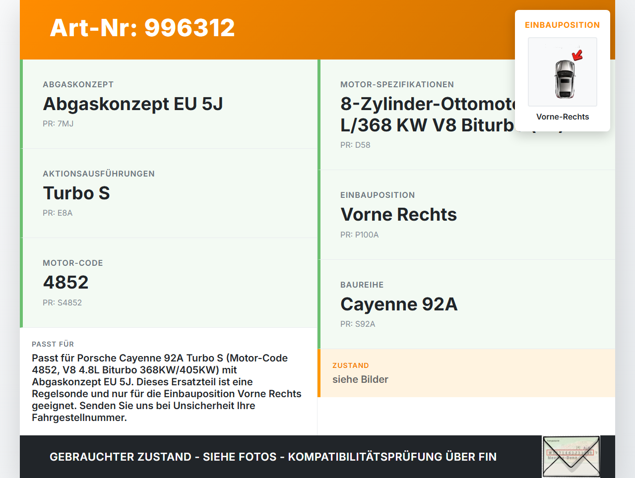Click the Passt für Porsche Cayenne description paragraph
The width and height of the screenshot is (635, 478).
coord(167,388)
